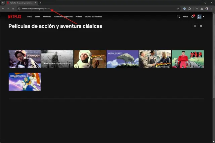
Task: Open the Netflix search icon
Action: pos(178,16)
